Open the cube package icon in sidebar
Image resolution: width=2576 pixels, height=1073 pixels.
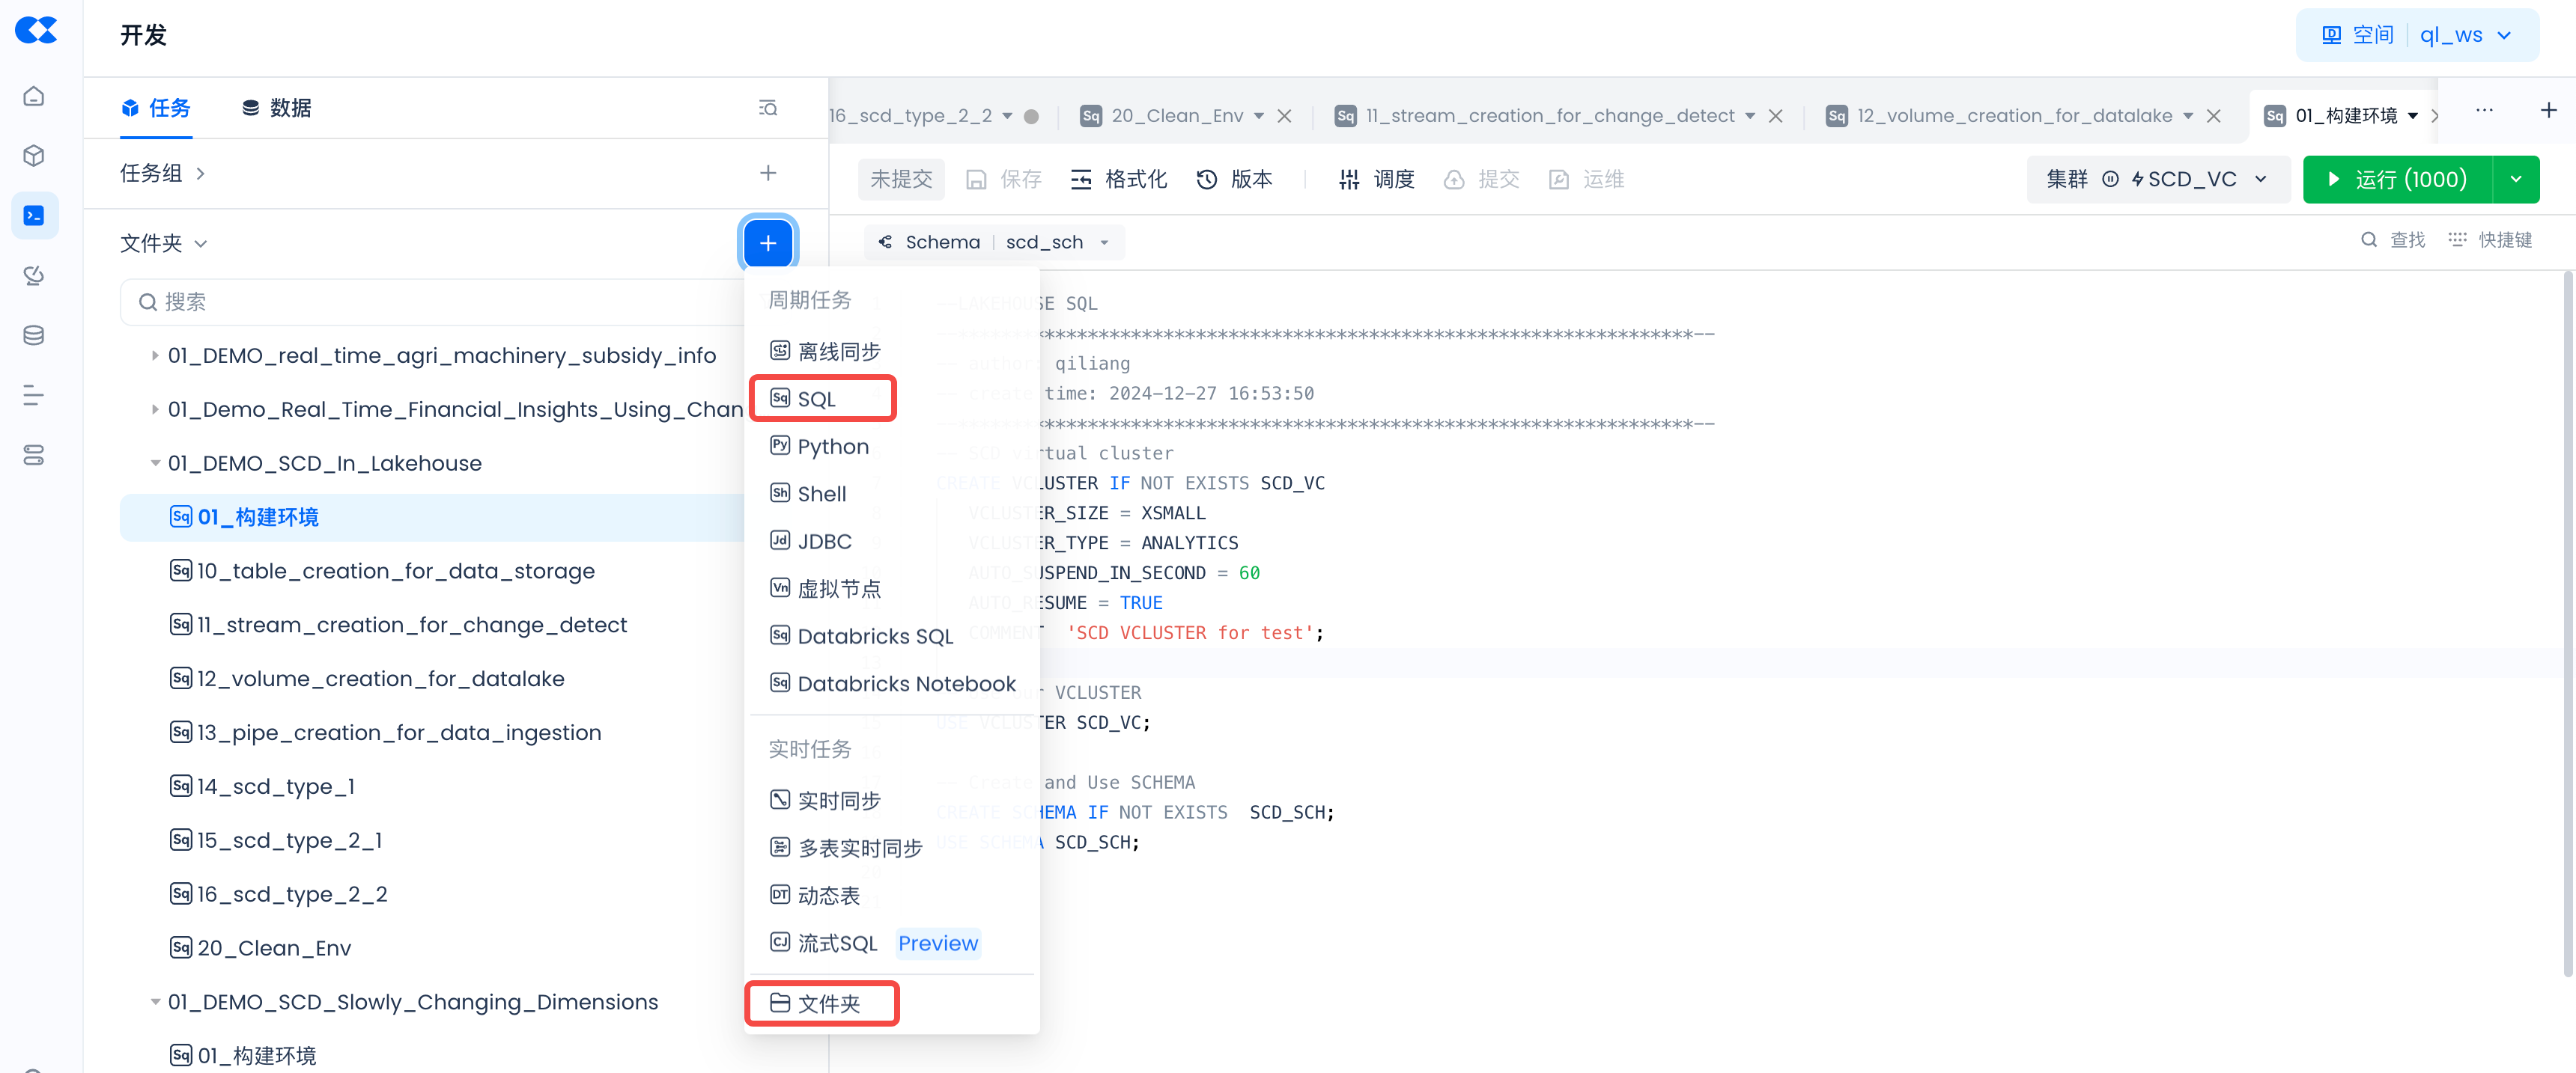pos(34,156)
